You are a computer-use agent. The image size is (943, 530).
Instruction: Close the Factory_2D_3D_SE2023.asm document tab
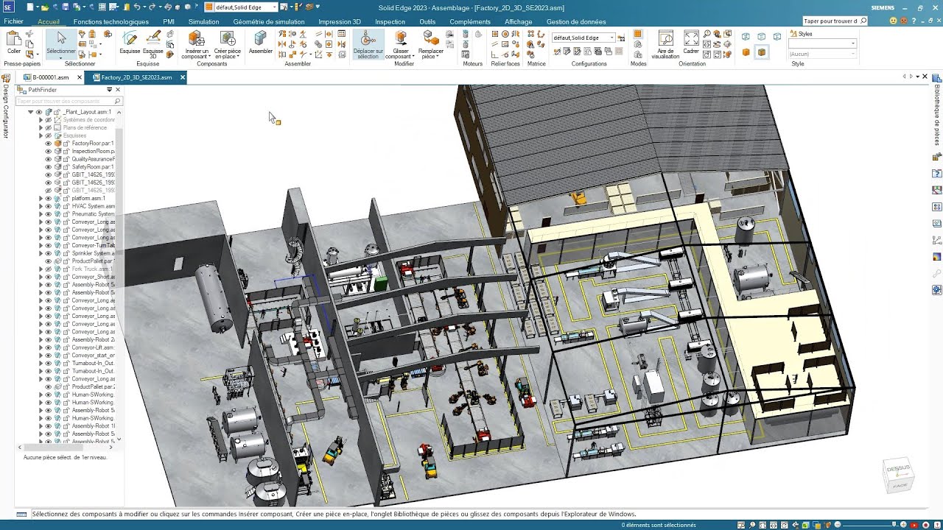pyautogui.click(x=183, y=77)
